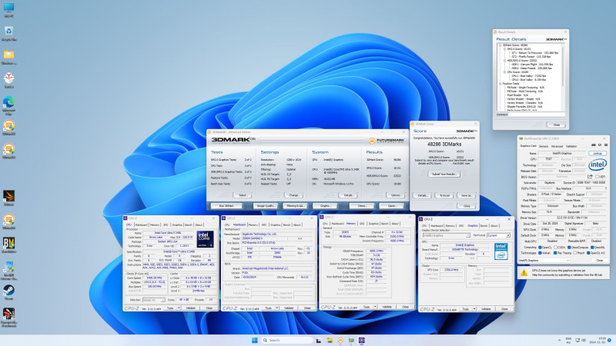The width and height of the screenshot is (616, 346).
Task: Switch to the Sensors tab in GPU-Z
Action: (x=544, y=146)
